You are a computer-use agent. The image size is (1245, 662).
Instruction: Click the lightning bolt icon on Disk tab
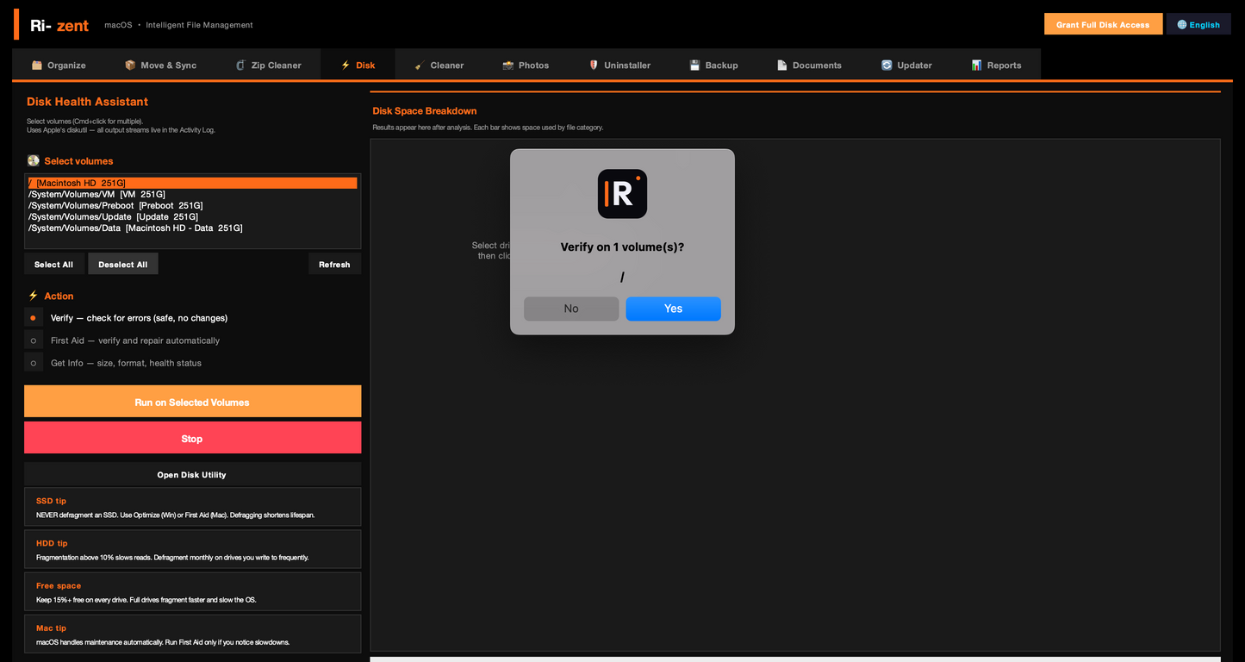coord(345,65)
